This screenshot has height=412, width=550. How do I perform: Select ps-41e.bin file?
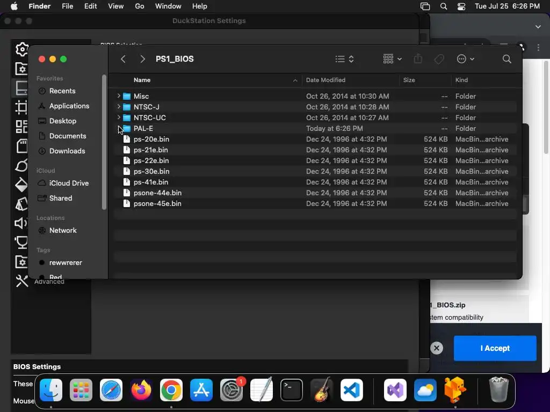click(x=315, y=182)
